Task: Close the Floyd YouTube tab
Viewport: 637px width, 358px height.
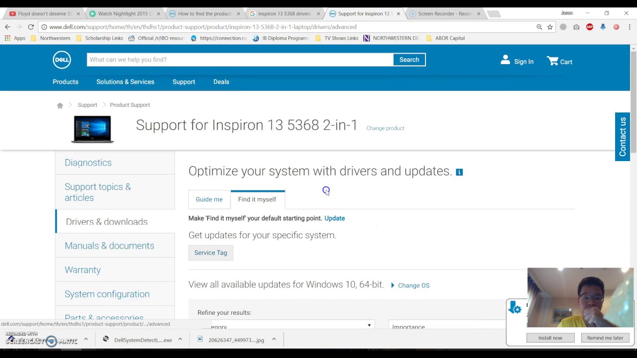Action: click(78, 13)
